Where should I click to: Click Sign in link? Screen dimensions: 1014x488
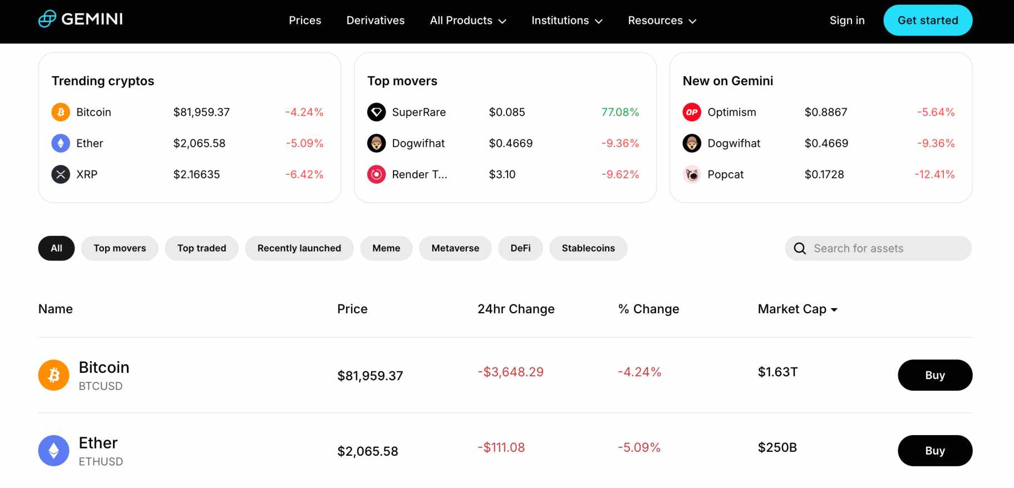coord(847,21)
